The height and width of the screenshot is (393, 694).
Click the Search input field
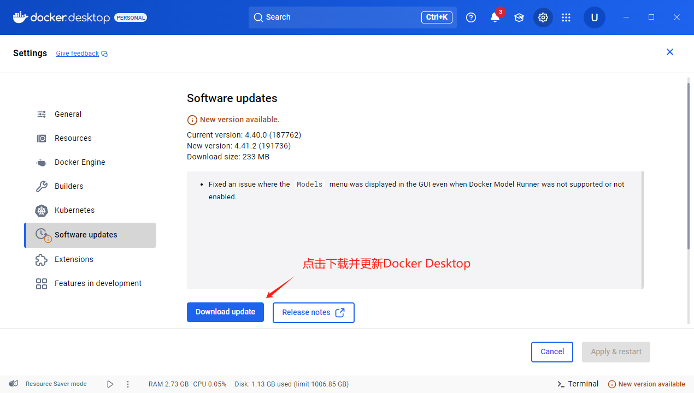coord(352,17)
